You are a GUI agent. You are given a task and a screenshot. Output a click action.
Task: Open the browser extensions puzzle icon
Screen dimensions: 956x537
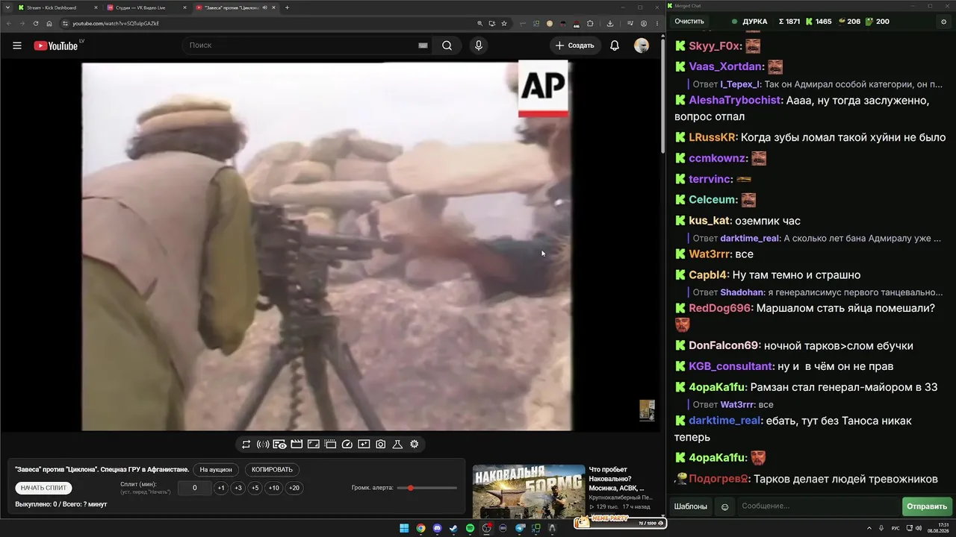(x=589, y=23)
